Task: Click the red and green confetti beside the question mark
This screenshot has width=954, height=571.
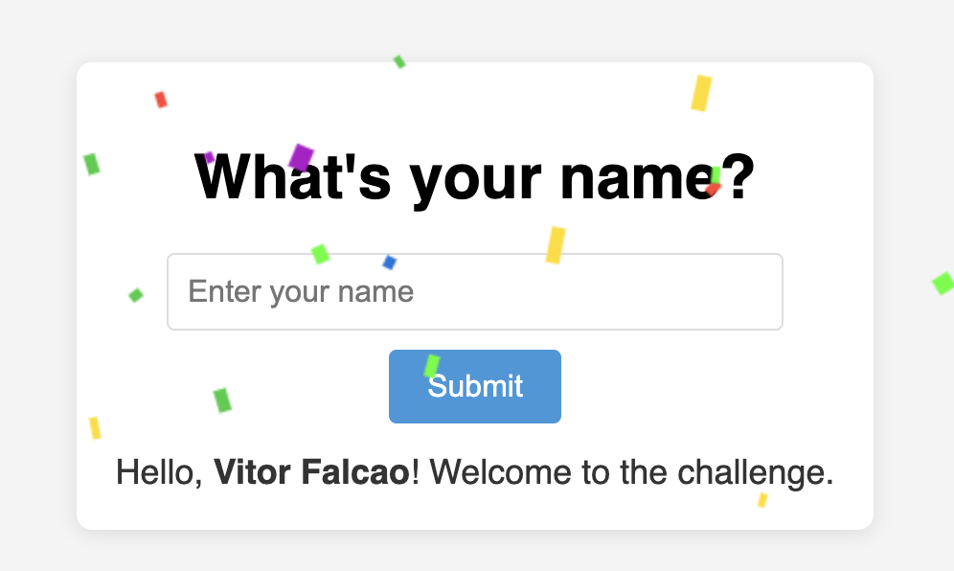Action: click(714, 181)
